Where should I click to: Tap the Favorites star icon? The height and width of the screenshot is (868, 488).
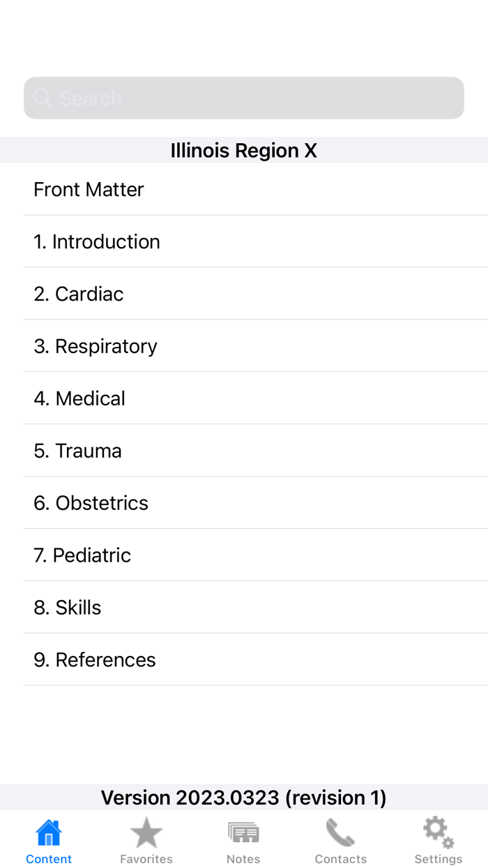point(146,832)
